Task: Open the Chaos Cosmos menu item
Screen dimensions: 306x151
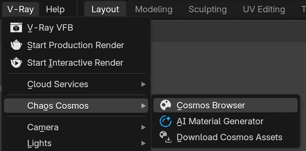Action: pyautogui.click(x=76, y=106)
